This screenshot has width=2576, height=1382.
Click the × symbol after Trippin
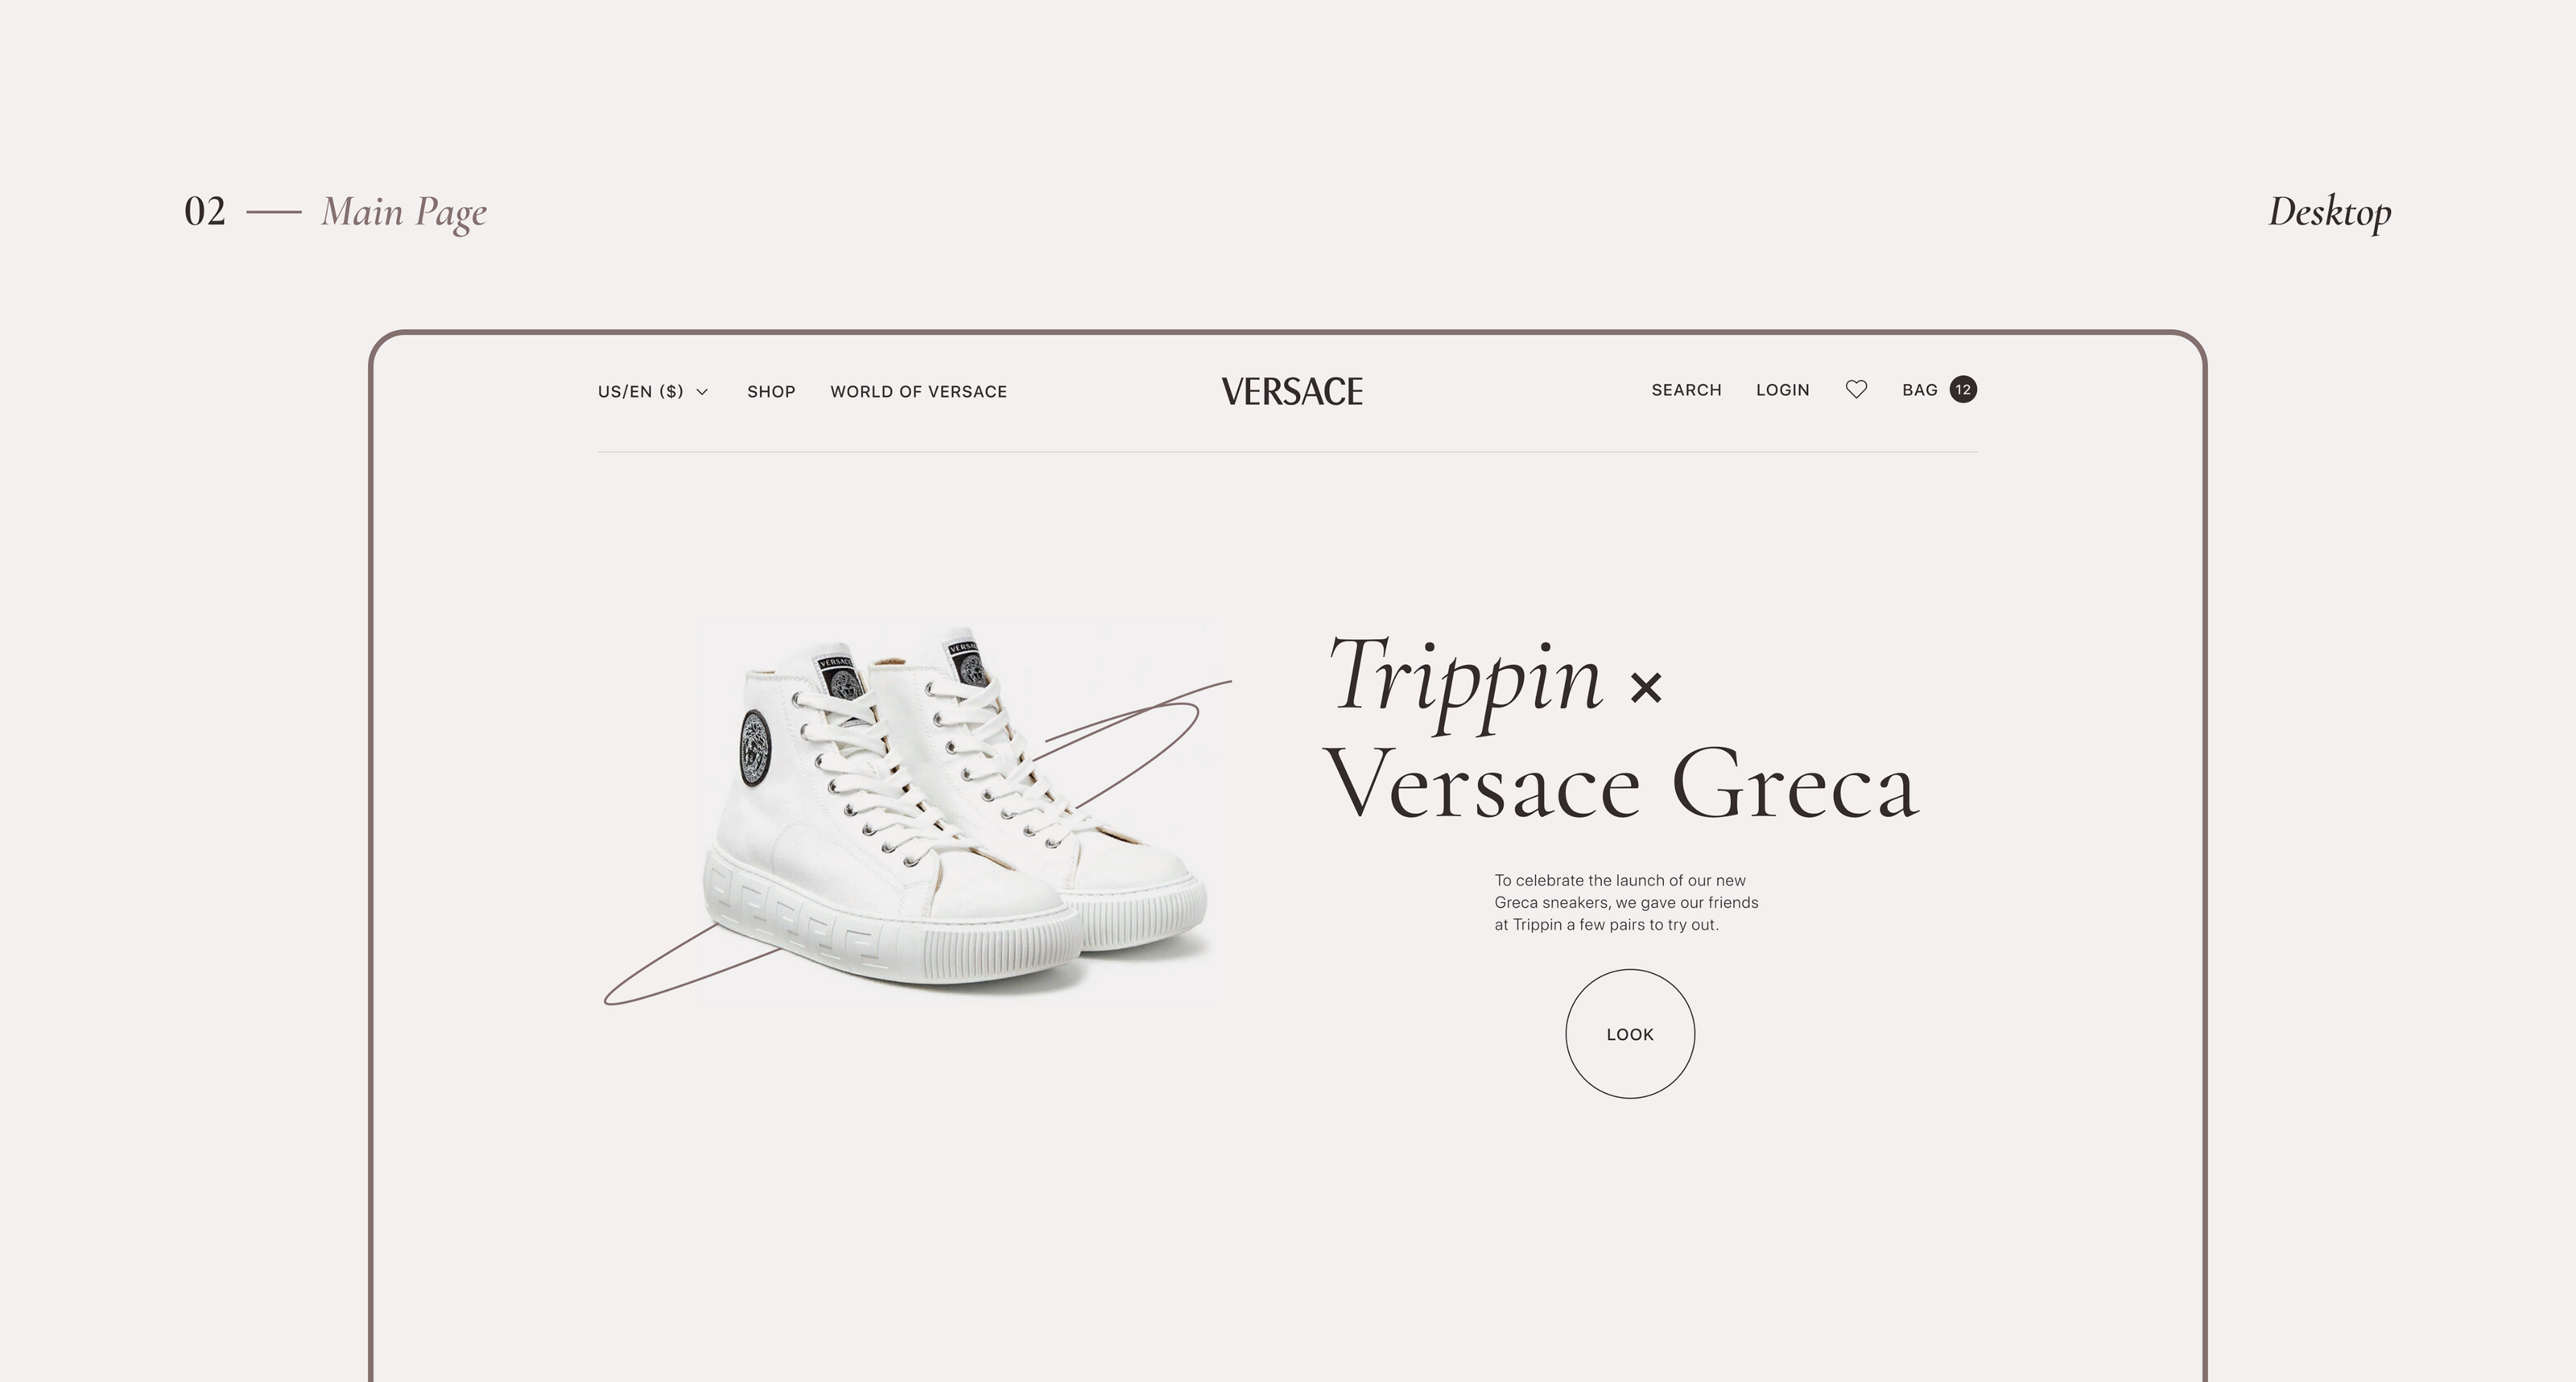(1646, 687)
